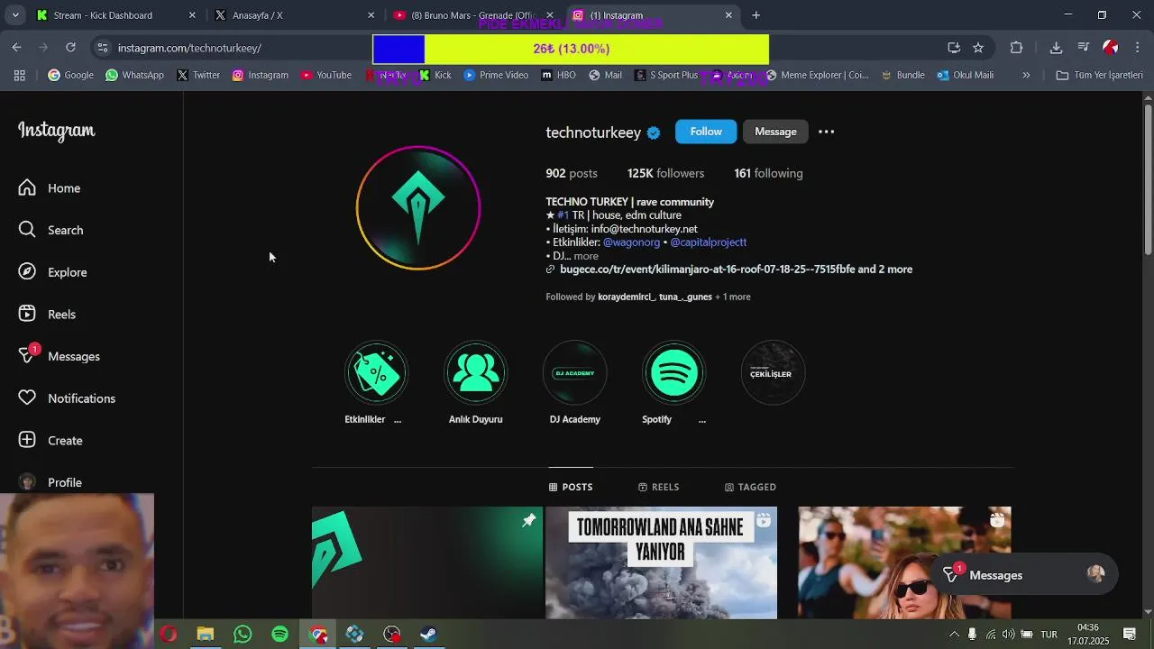Close the Instagram browser tab

click(x=728, y=15)
